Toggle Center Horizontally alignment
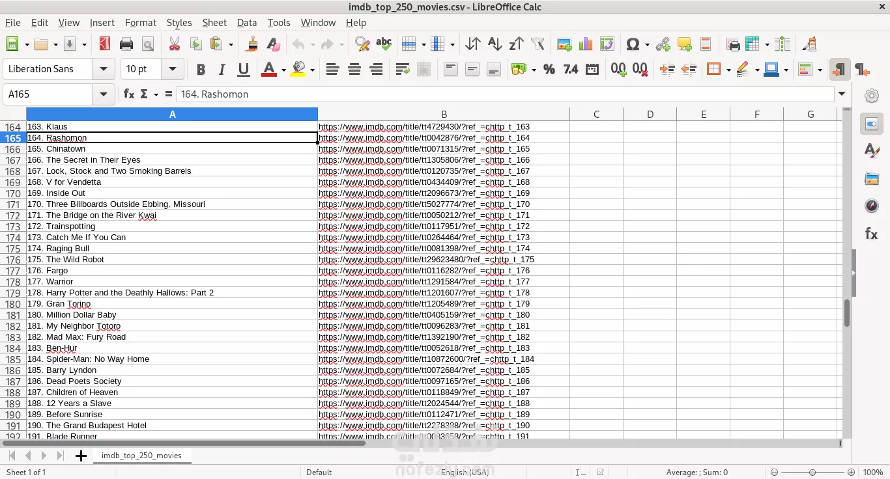Screen dimensions: 890x479 (354, 69)
